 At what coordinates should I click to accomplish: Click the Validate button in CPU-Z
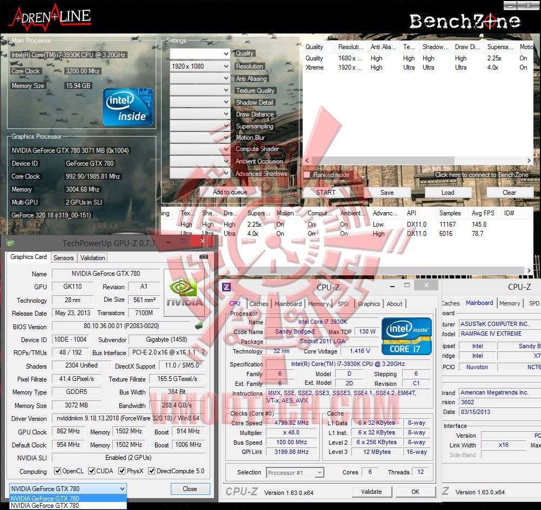pos(372,492)
